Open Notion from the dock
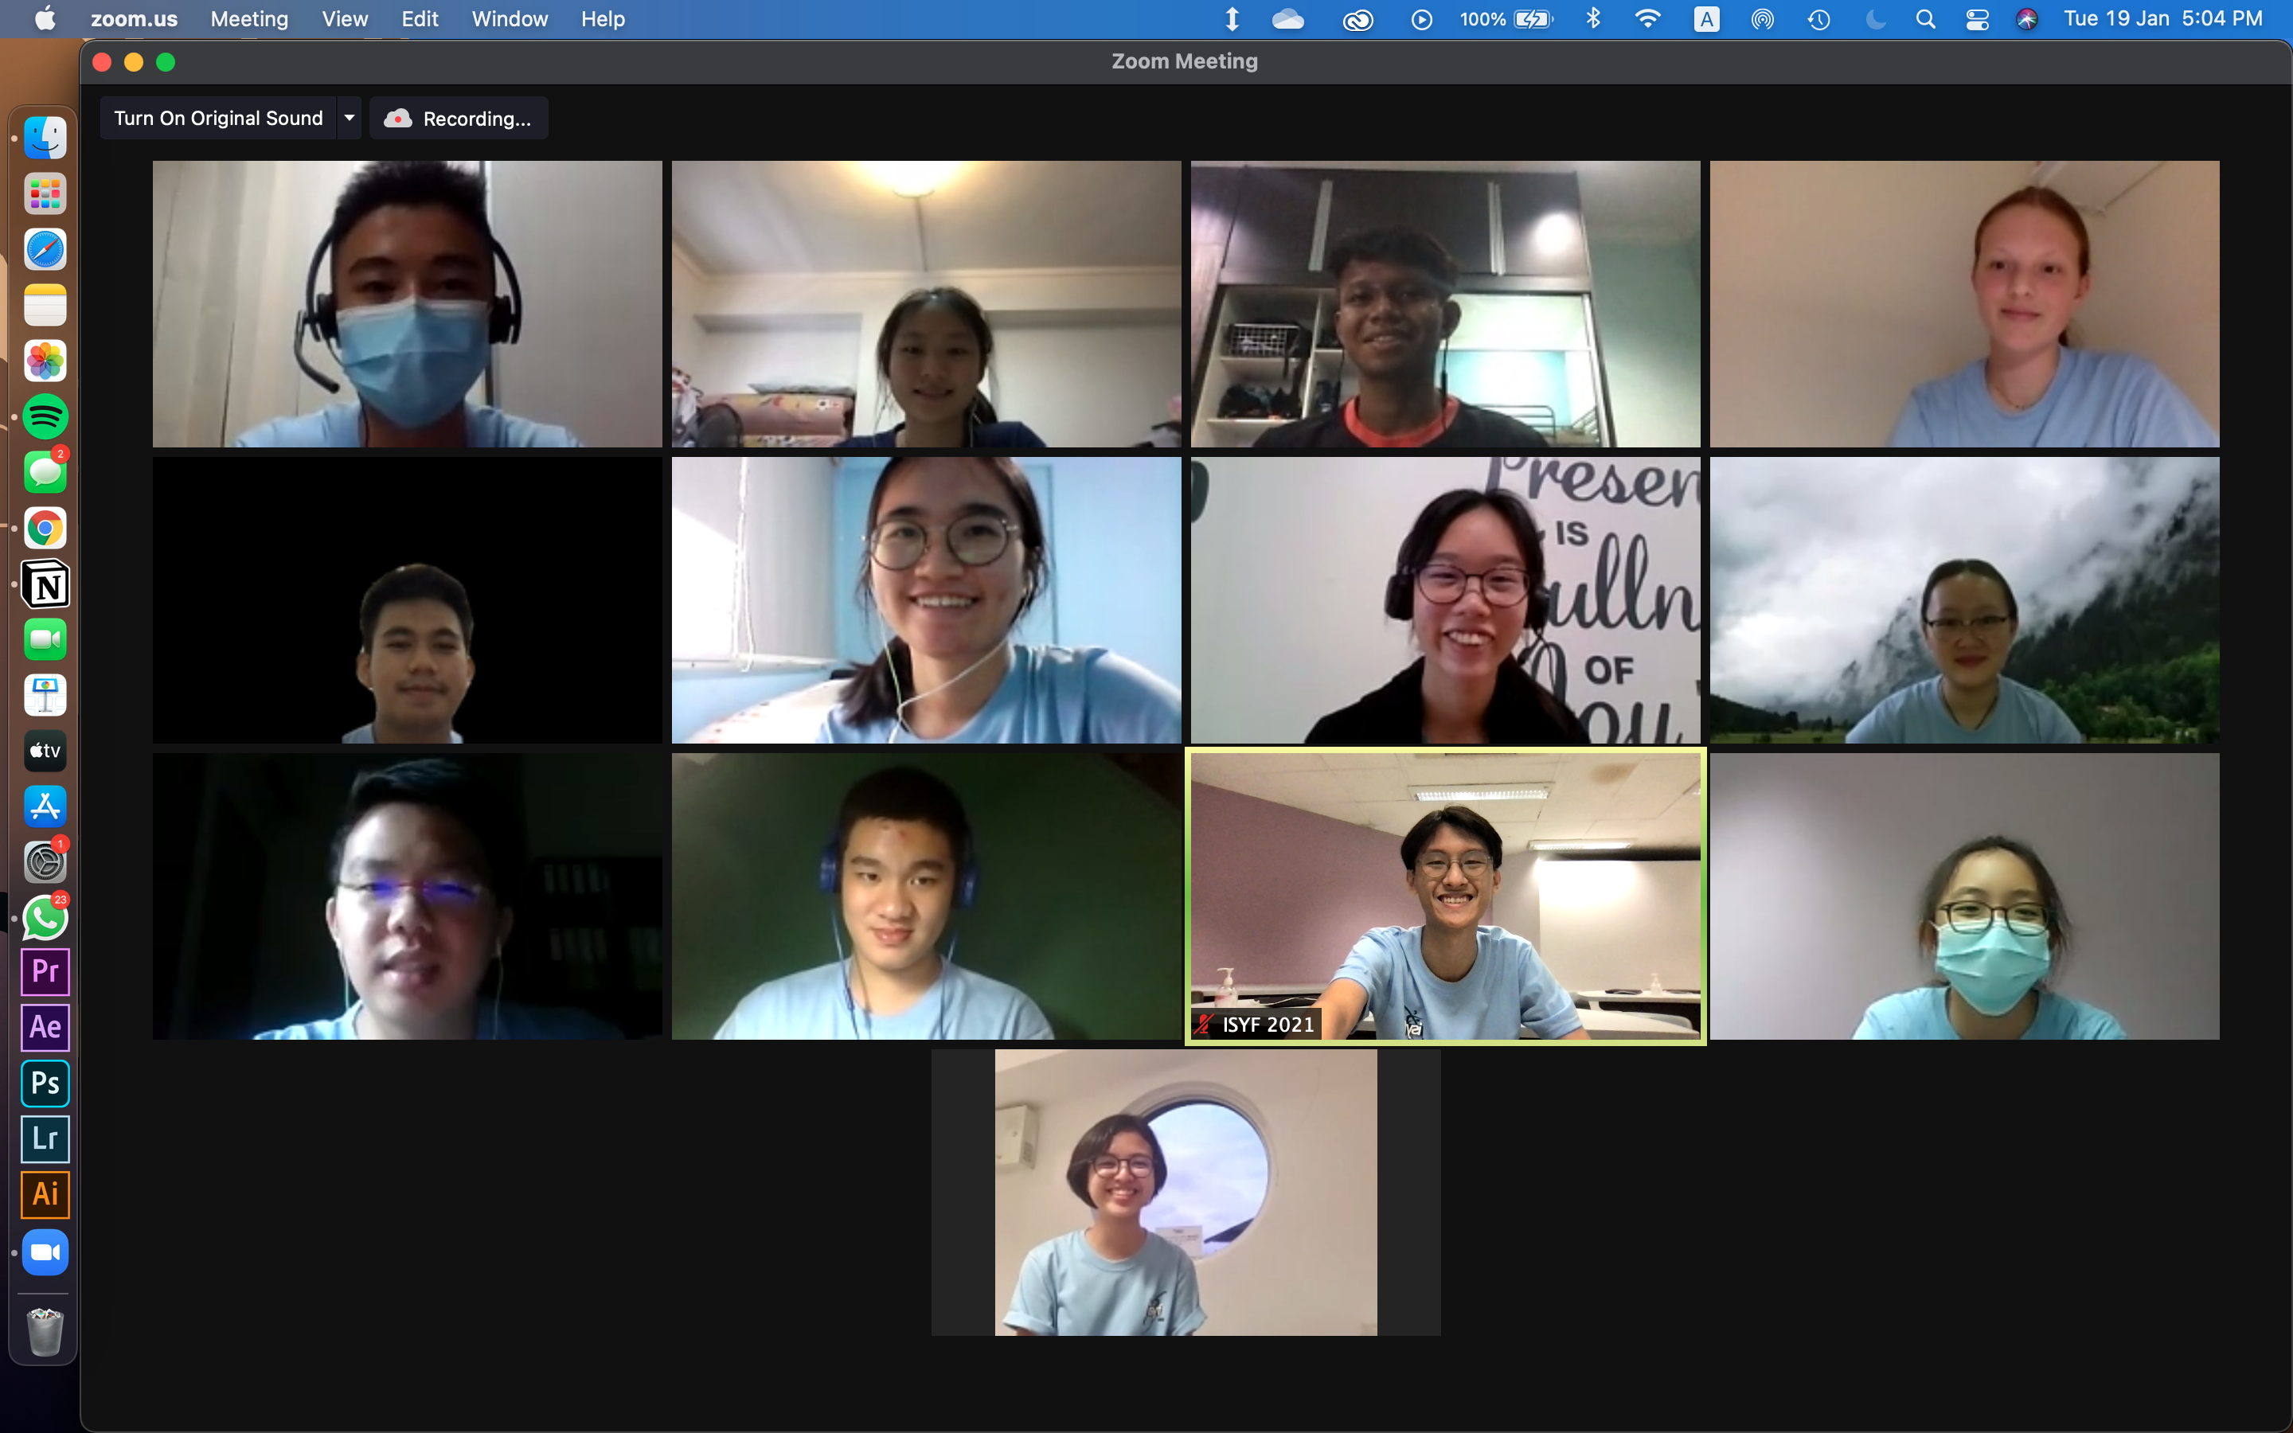The width and height of the screenshot is (2293, 1433). 45,585
